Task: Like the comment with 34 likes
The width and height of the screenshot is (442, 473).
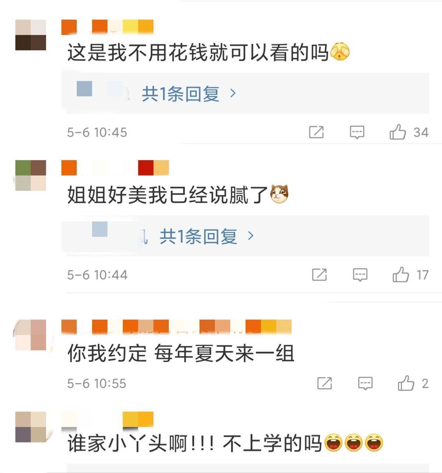Action: coord(398,131)
